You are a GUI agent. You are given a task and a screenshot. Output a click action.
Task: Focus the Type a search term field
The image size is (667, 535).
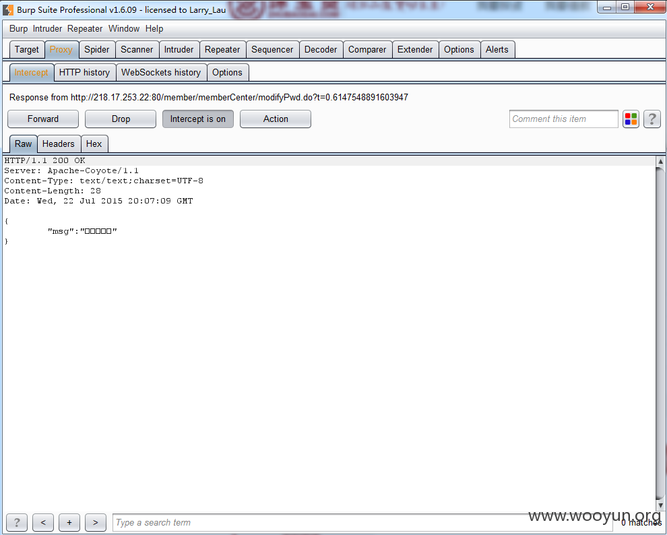coord(362,522)
